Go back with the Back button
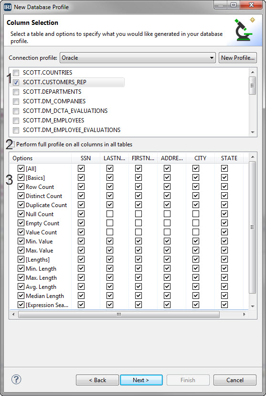The width and height of the screenshot is (266, 396). (x=97, y=380)
